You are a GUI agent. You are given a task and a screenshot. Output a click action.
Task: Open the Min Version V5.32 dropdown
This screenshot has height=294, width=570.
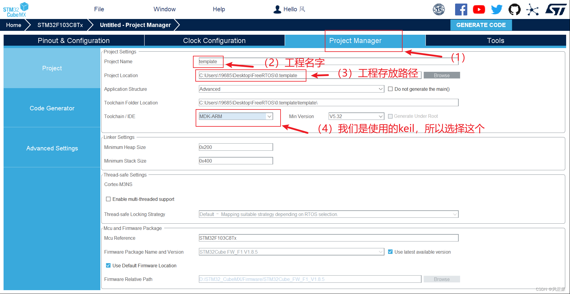point(356,116)
